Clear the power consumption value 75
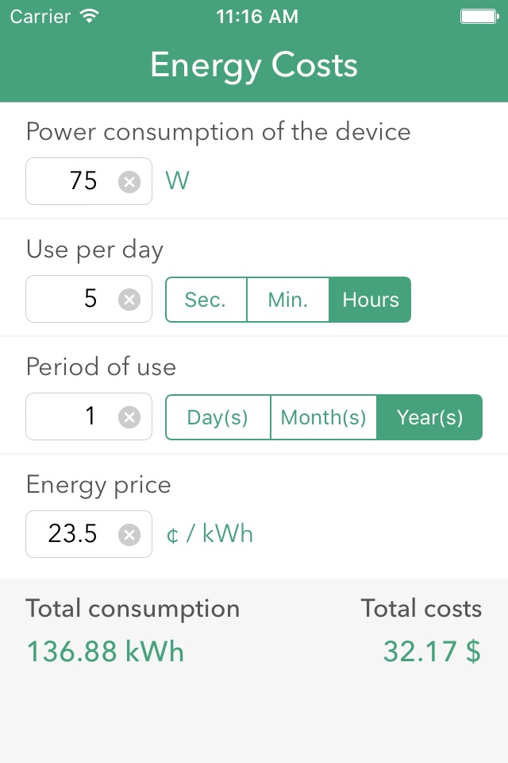 click(x=129, y=182)
